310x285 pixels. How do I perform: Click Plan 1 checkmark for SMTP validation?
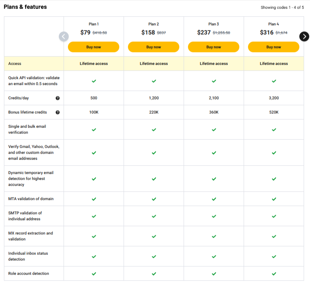94,216
